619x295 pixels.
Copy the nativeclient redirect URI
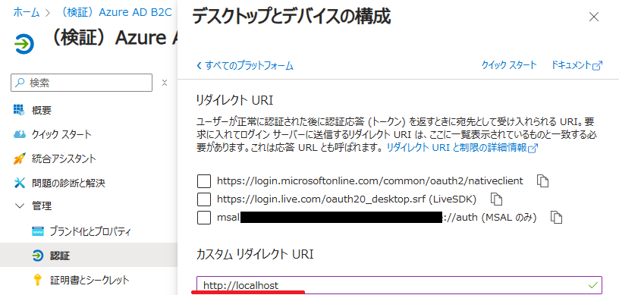(x=543, y=181)
